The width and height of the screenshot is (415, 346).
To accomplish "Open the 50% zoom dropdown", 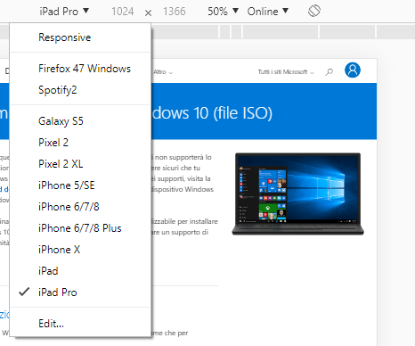I will pyautogui.click(x=223, y=12).
